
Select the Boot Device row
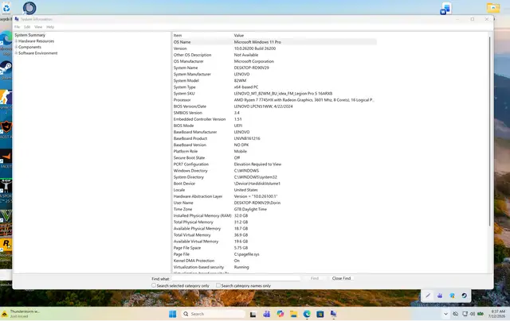pyautogui.click(x=274, y=184)
